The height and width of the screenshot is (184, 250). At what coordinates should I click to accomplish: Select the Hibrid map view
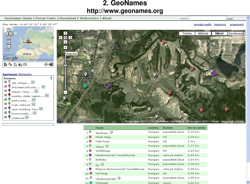pyautogui.click(x=219, y=34)
